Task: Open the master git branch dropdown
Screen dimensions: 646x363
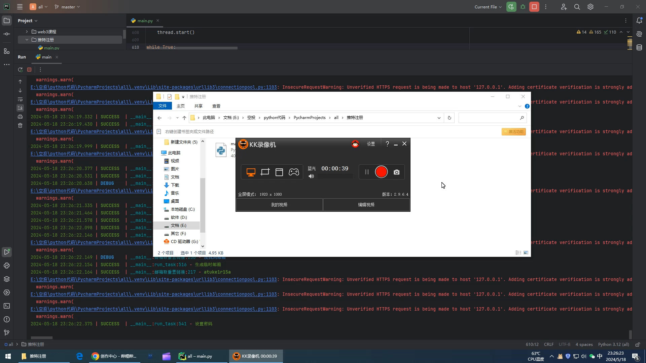Action: tap(67, 7)
